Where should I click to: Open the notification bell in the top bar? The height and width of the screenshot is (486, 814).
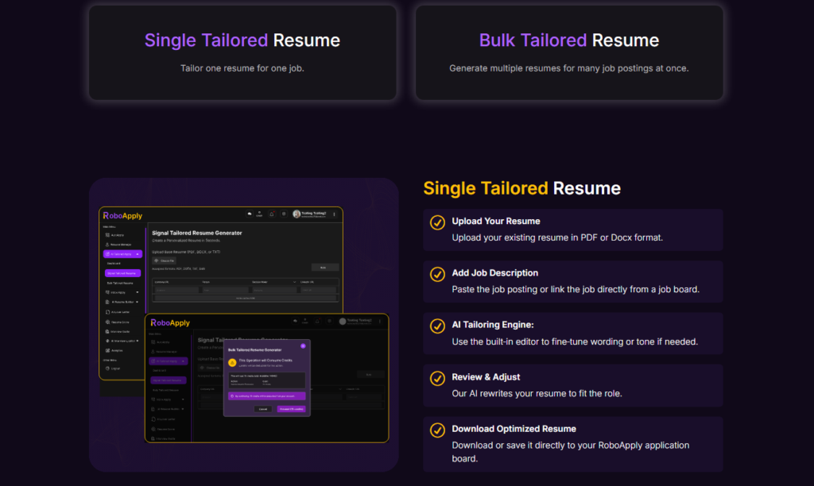[271, 214]
